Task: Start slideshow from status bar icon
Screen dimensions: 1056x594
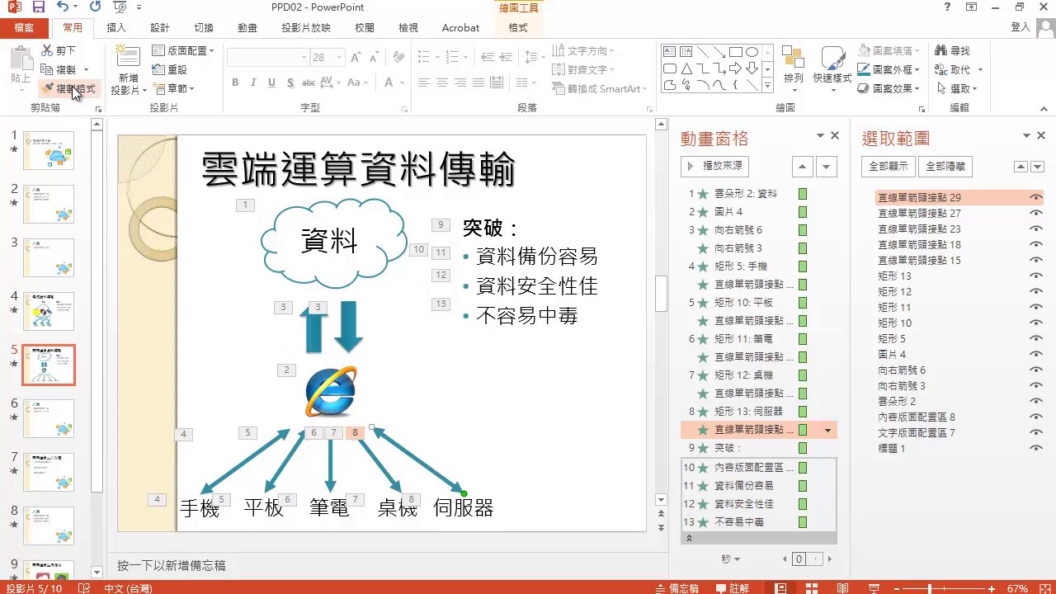Action: tap(874, 588)
